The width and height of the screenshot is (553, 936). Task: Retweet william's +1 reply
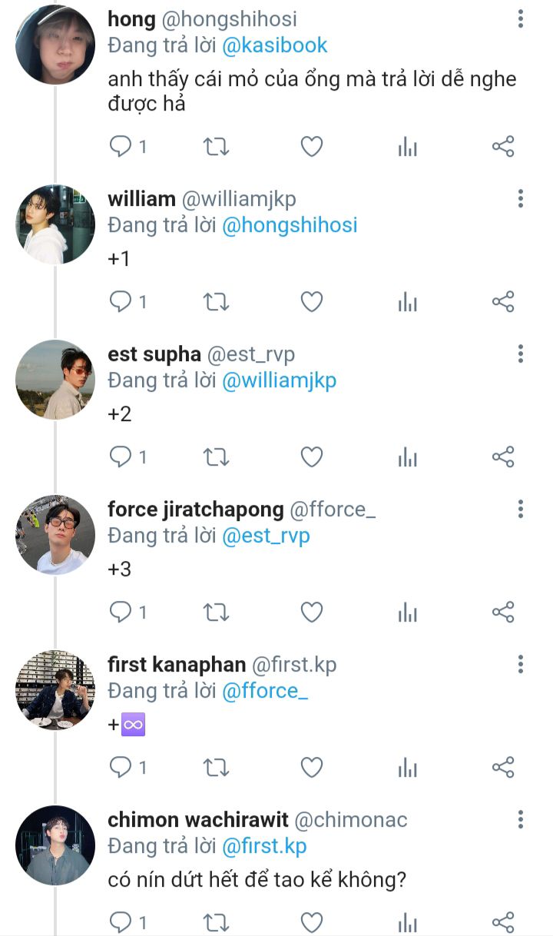[216, 302]
